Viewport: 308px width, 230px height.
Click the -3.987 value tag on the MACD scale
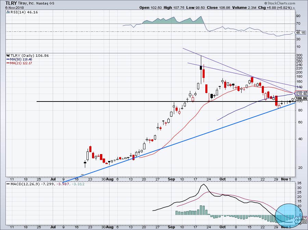[x=301, y=218]
